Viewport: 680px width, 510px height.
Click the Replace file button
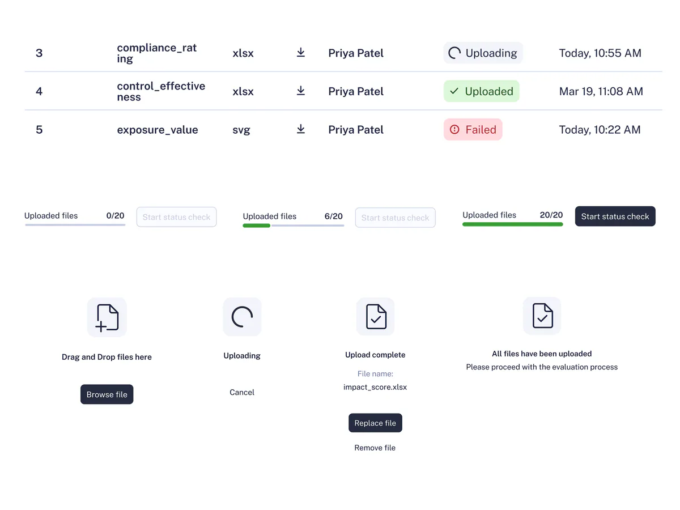375,423
